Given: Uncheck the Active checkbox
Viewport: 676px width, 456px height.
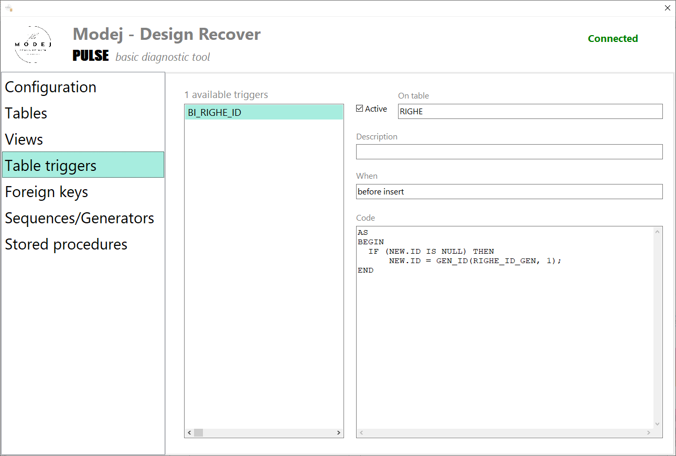Looking at the screenshot, I should [x=359, y=108].
